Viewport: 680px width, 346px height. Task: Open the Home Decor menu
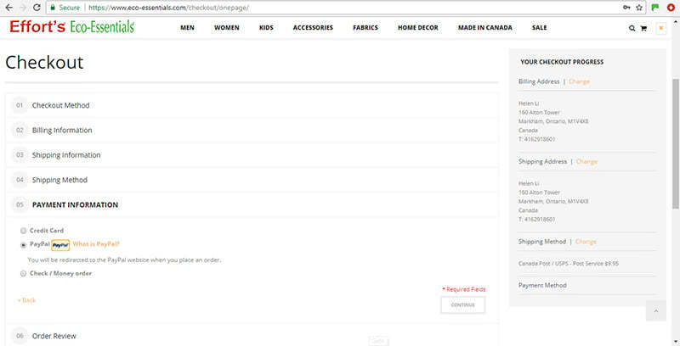pos(418,28)
